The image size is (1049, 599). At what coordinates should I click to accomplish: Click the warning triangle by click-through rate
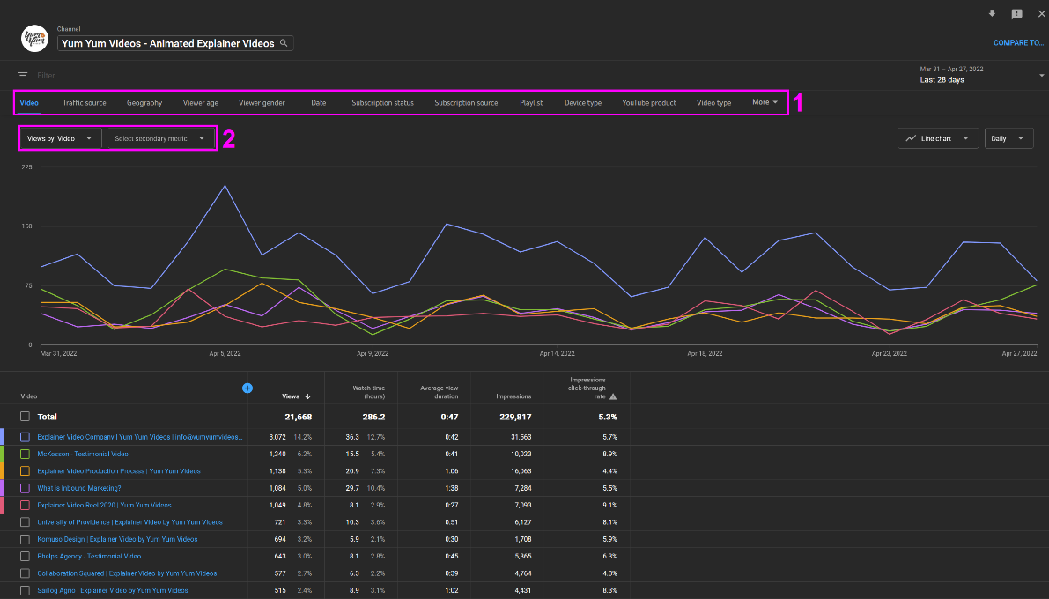click(x=613, y=396)
